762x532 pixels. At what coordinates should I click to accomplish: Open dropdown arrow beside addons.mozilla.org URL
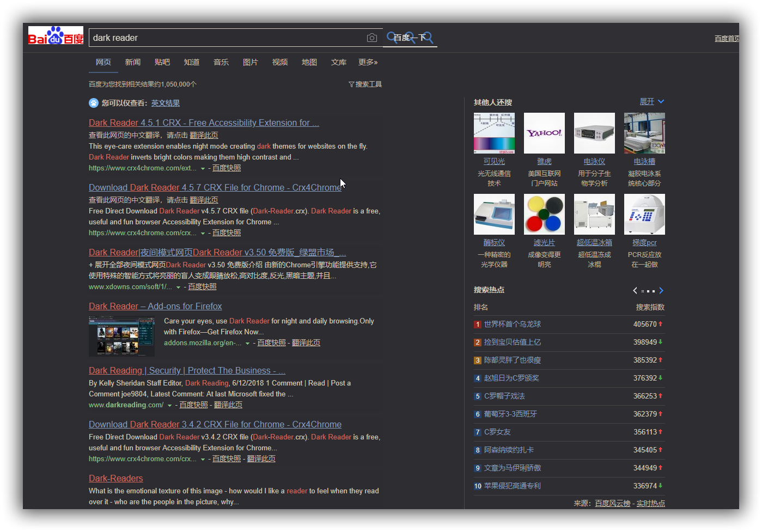(248, 344)
